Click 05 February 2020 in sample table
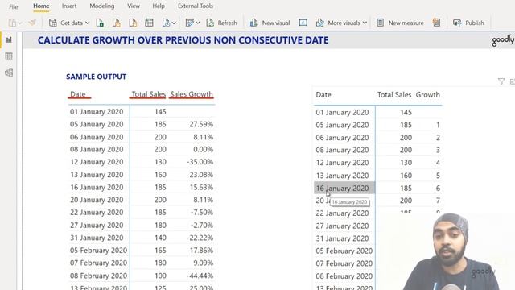This screenshot has width=515, height=290. click(x=98, y=251)
